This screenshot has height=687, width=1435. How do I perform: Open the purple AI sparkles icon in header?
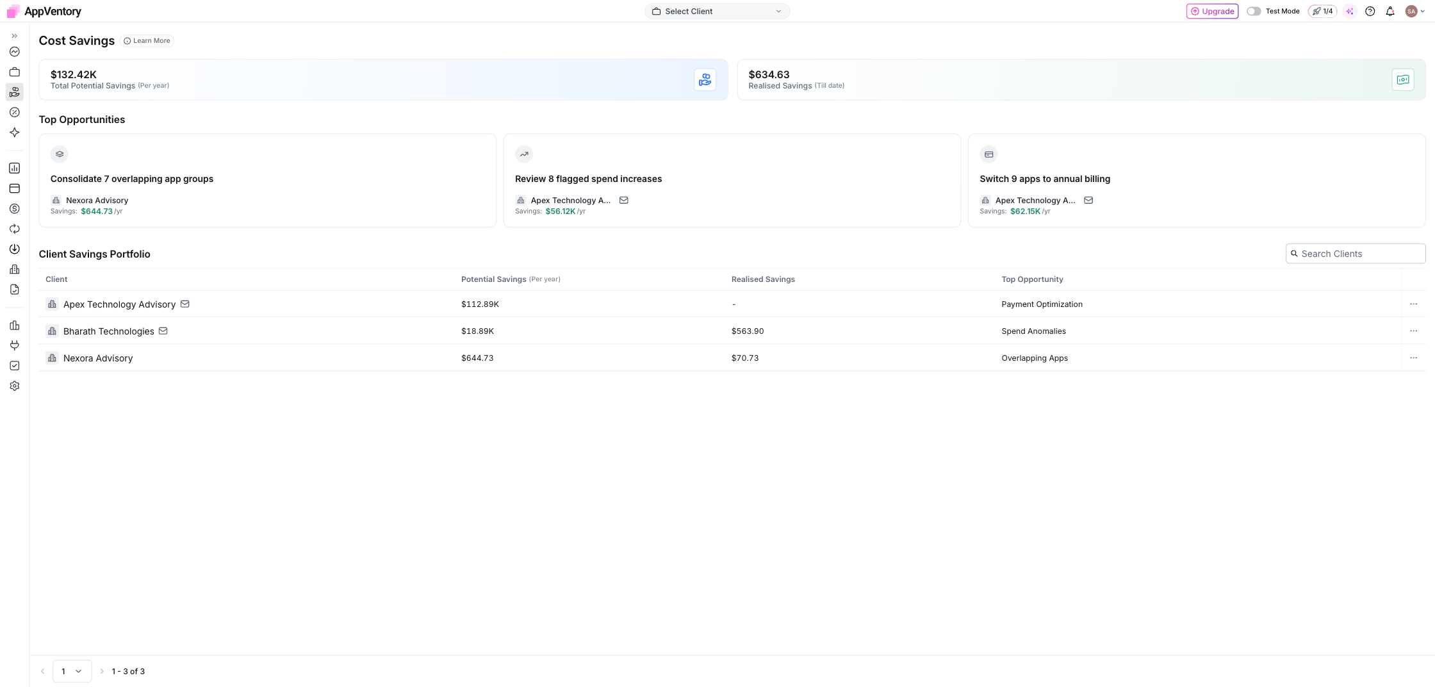1350,11
